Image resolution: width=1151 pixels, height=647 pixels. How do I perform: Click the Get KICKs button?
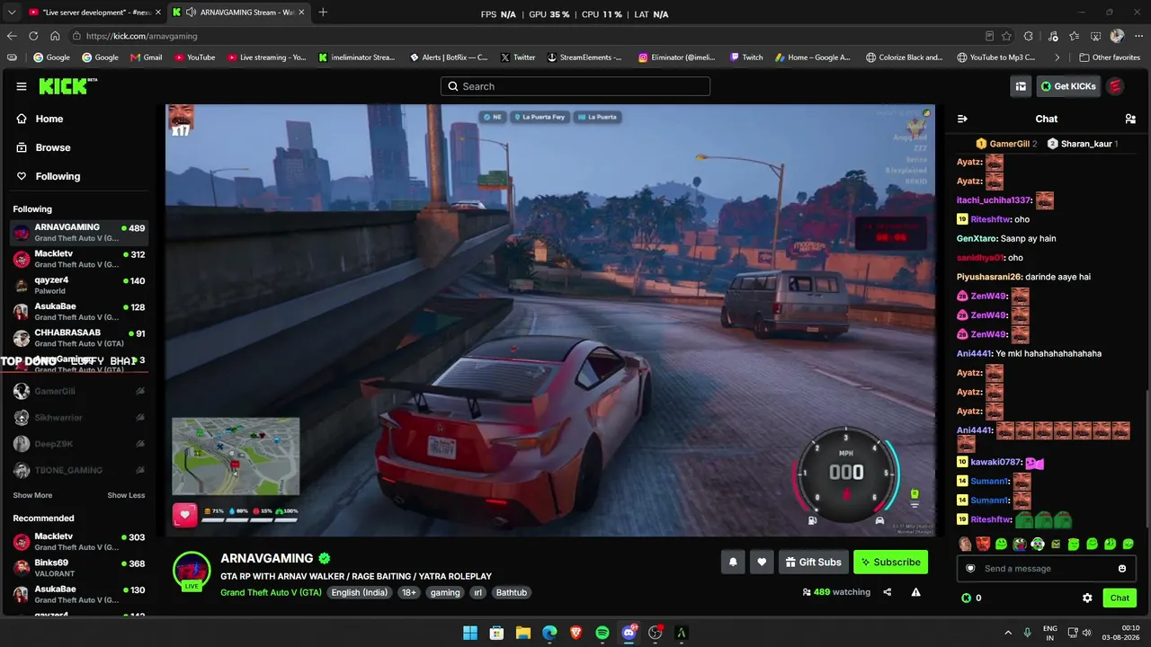click(1068, 86)
